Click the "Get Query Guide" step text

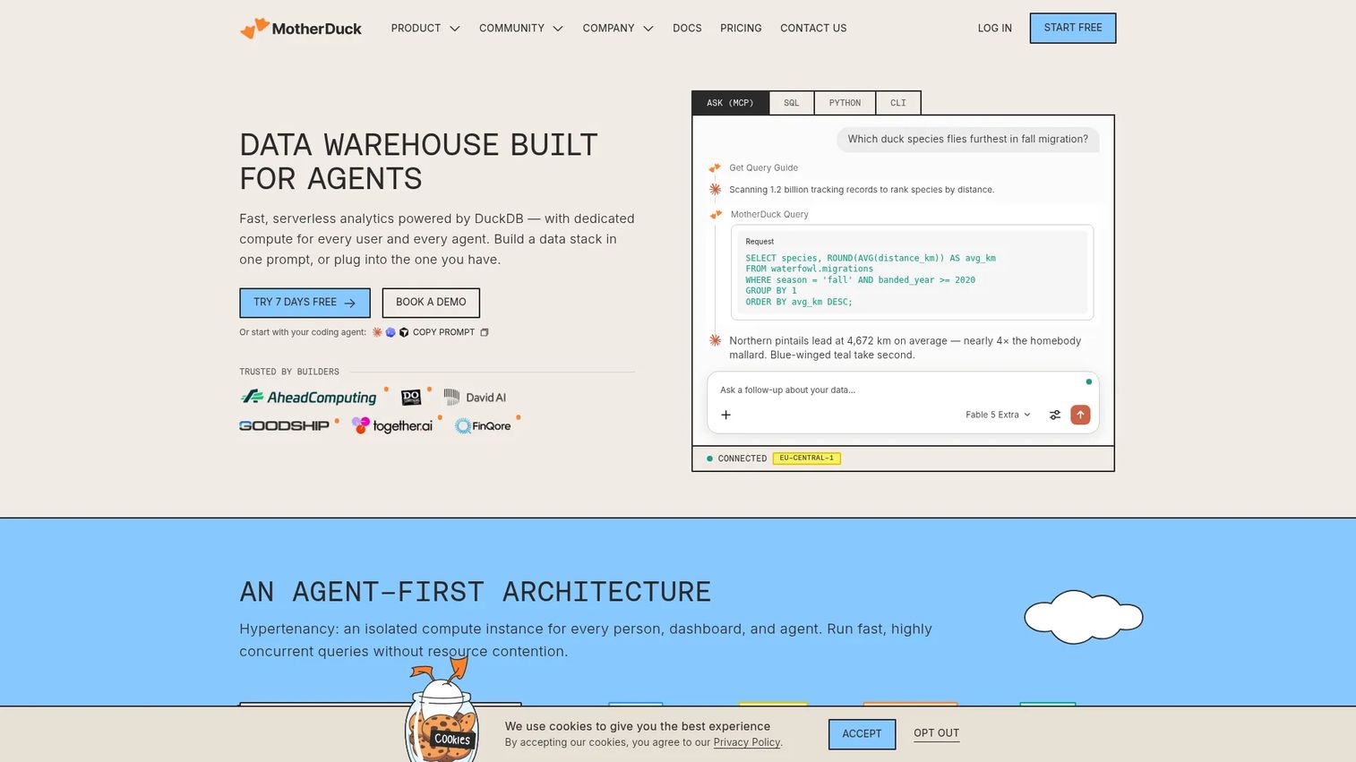click(763, 167)
